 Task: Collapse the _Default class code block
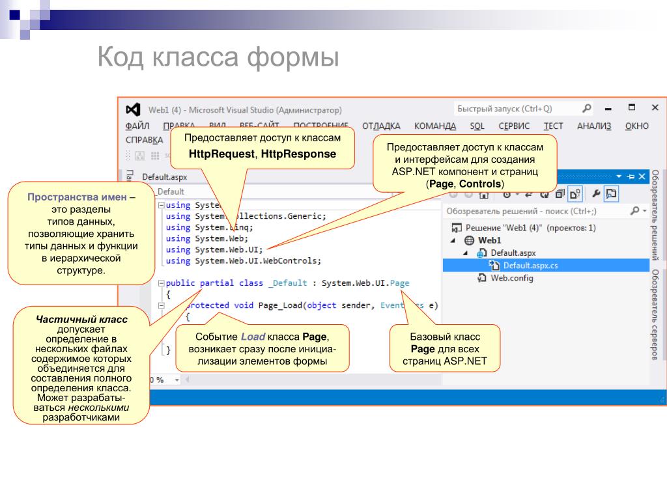click(x=162, y=283)
